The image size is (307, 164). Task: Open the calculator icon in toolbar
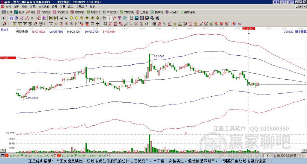pyautogui.click(x=137, y=18)
